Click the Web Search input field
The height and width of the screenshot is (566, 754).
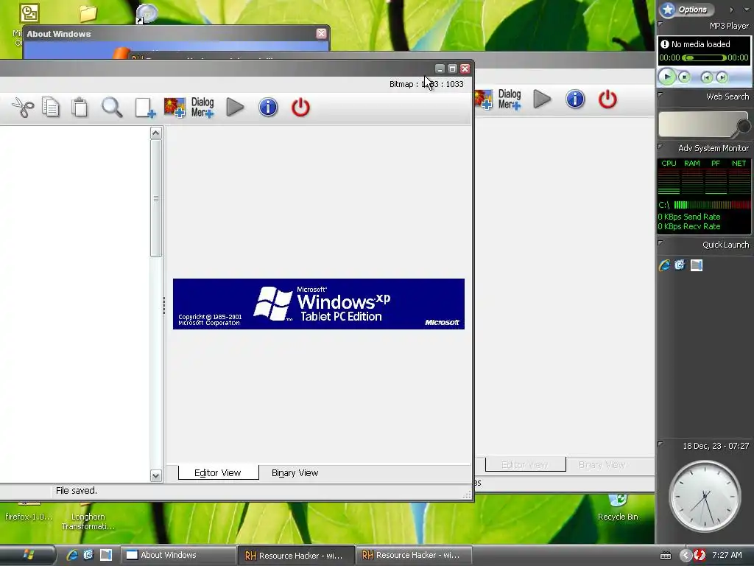tap(697, 124)
